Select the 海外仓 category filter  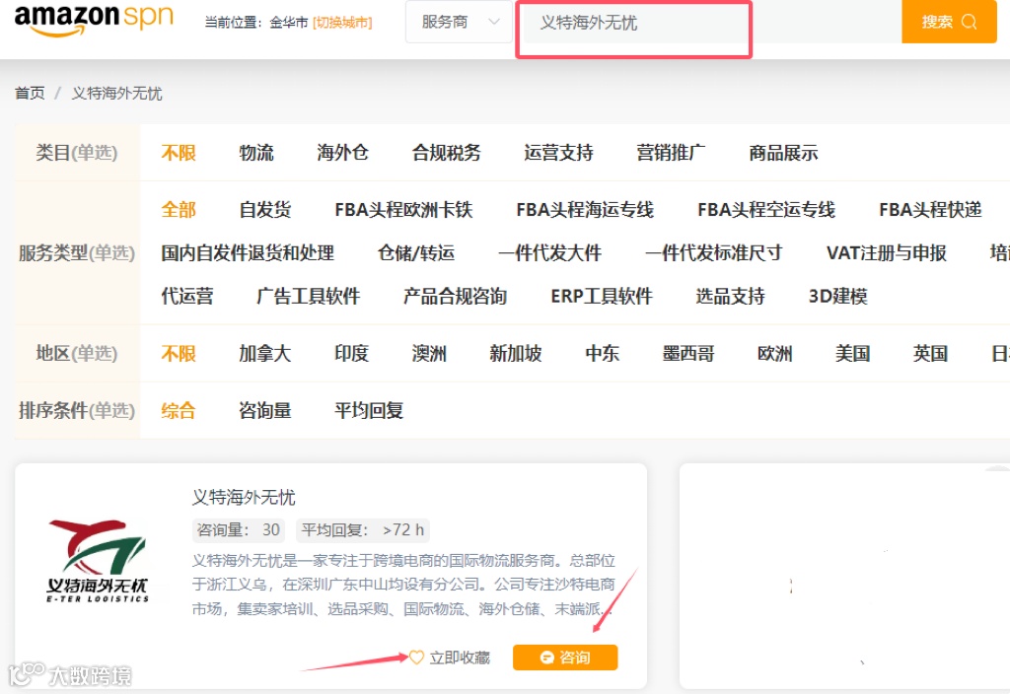coord(342,153)
